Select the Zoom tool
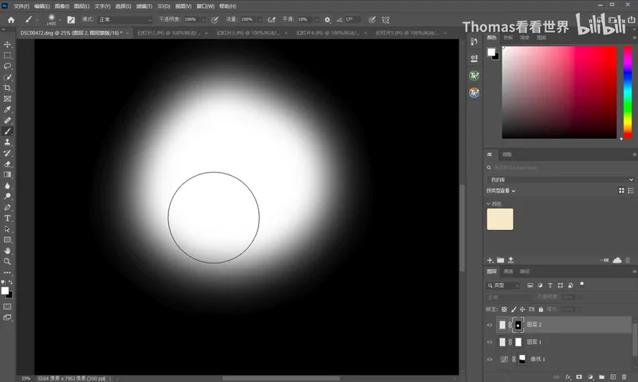 pyautogui.click(x=7, y=262)
